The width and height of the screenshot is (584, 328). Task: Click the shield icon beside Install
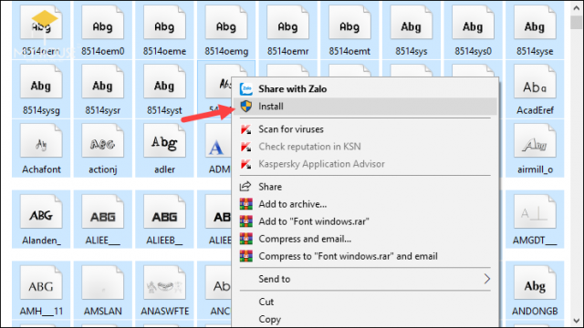click(x=246, y=107)
